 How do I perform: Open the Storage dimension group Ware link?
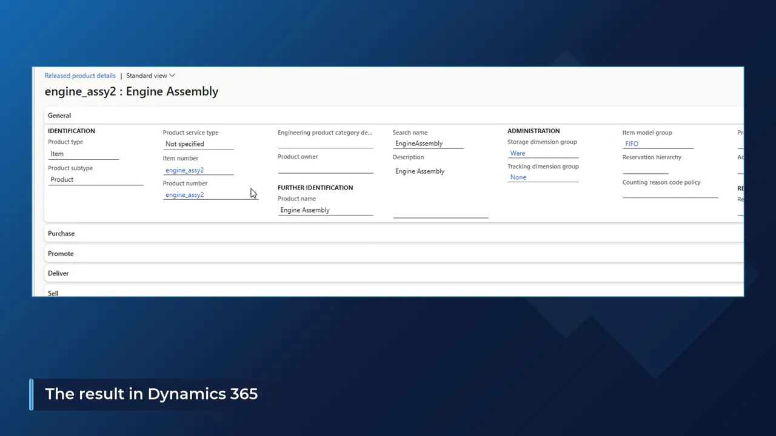pyautogui.click(x=518, y=153)
